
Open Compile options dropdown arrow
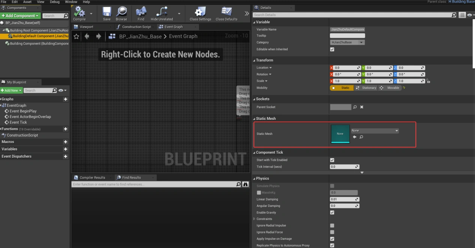pyautogui.click(x=91, y=13)
